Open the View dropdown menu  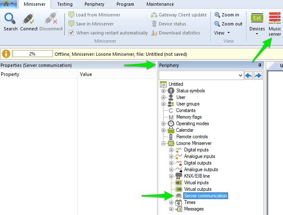[222, 33]
